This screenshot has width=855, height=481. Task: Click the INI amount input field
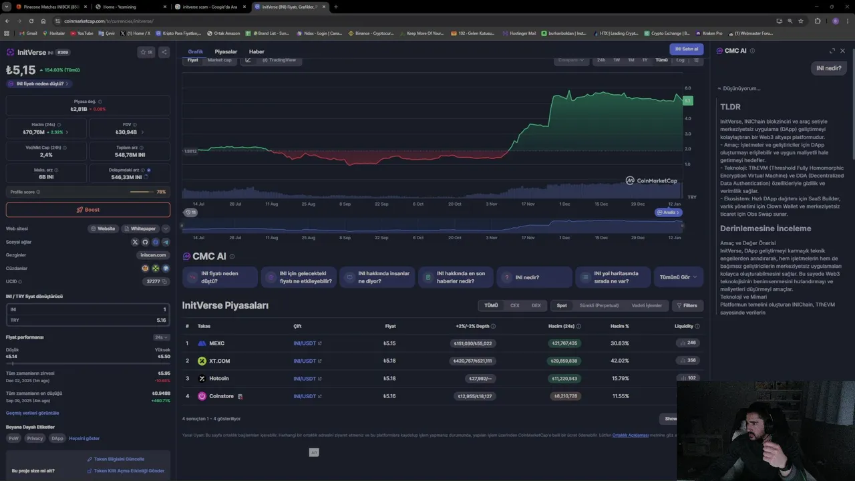pyautogui.click(x=88, y=309)
